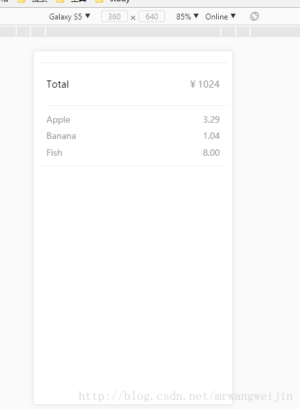Click the blog.csdn.net watermark URL

(186, 396)
